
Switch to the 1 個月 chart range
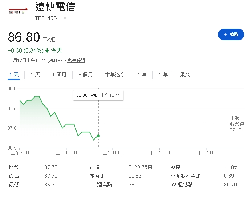[59, 75]
